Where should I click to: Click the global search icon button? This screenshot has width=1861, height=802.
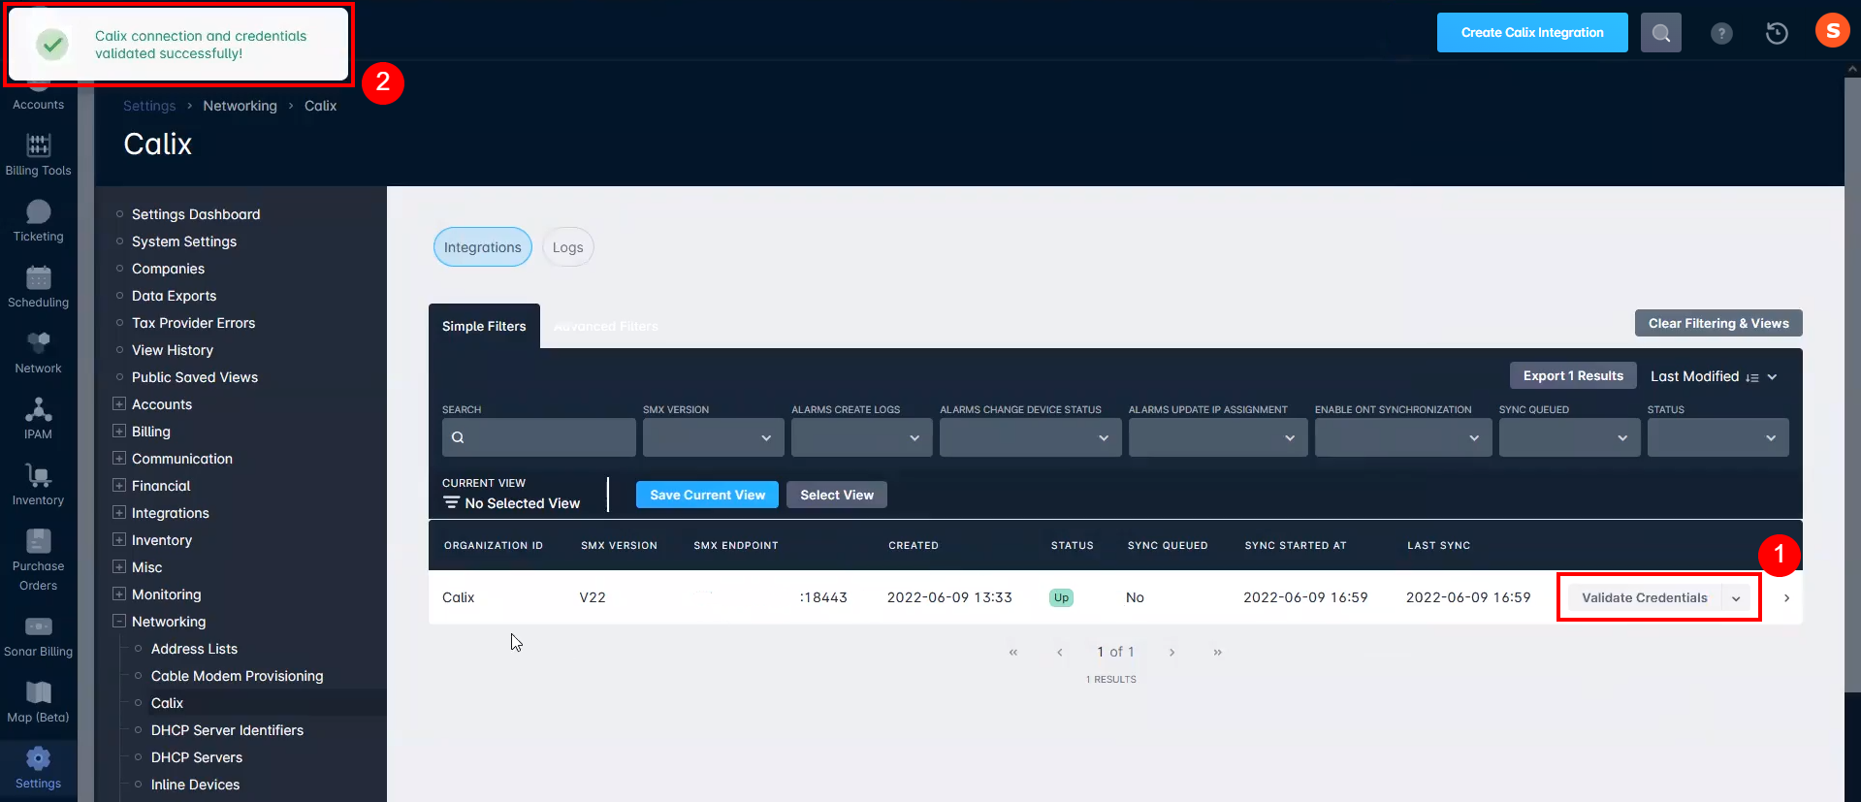[1660, 33]
